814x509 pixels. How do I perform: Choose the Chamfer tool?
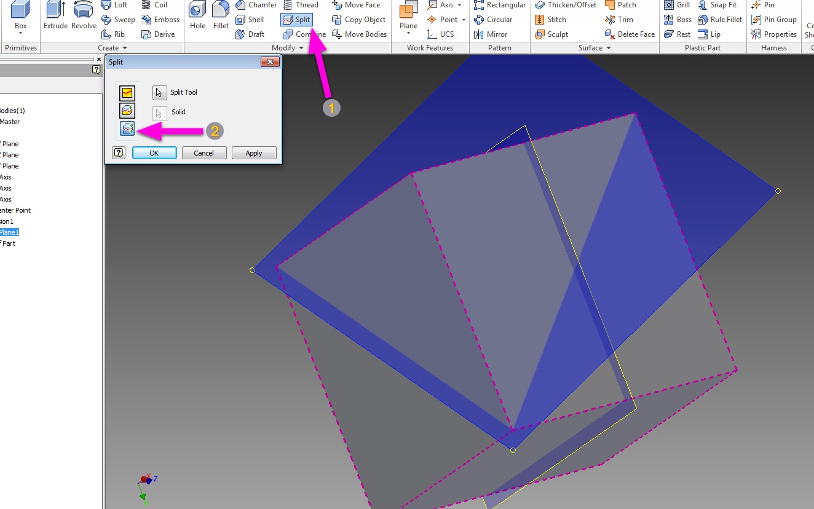(256, 5)
